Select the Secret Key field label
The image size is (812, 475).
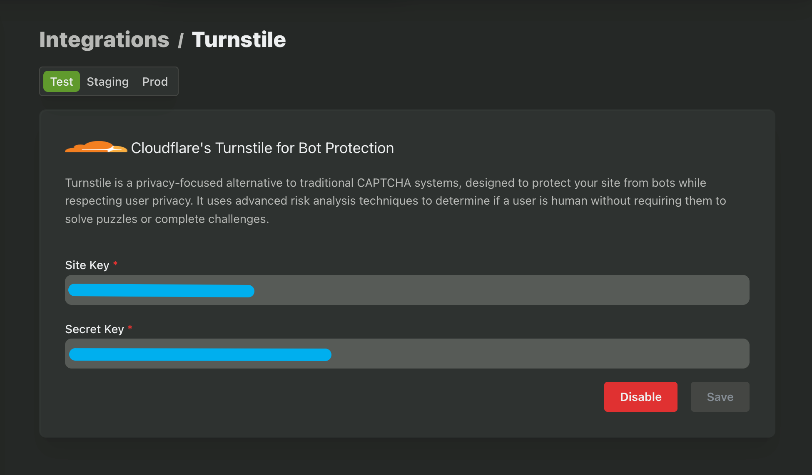[x=94, y=329]
